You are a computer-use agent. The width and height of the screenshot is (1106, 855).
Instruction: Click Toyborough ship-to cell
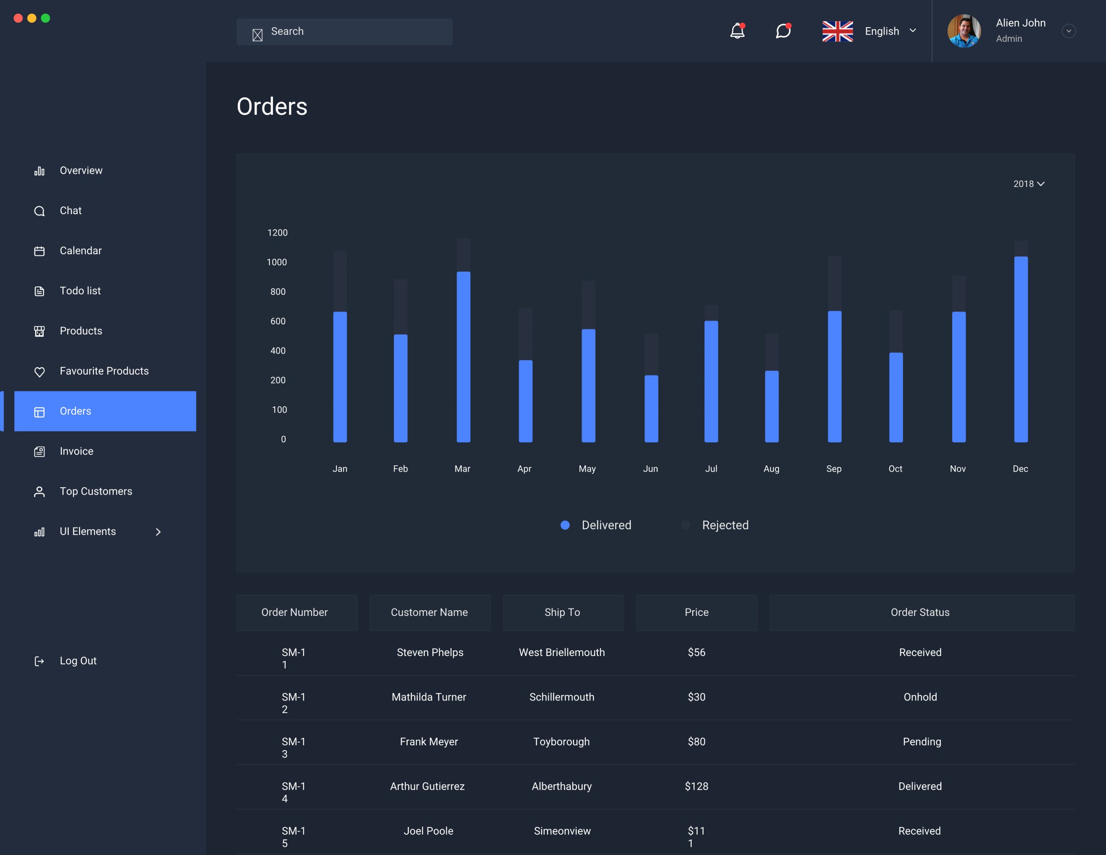pyautogui.click(x=562, y=741)
